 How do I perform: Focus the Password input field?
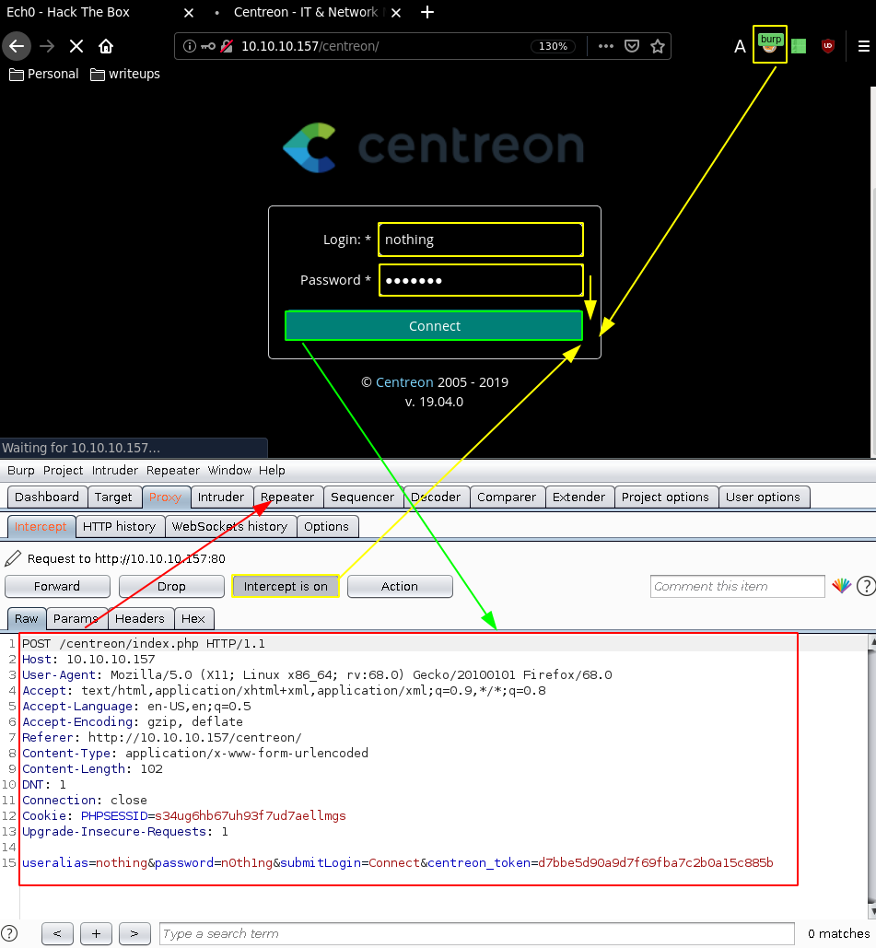pos(481,280)
